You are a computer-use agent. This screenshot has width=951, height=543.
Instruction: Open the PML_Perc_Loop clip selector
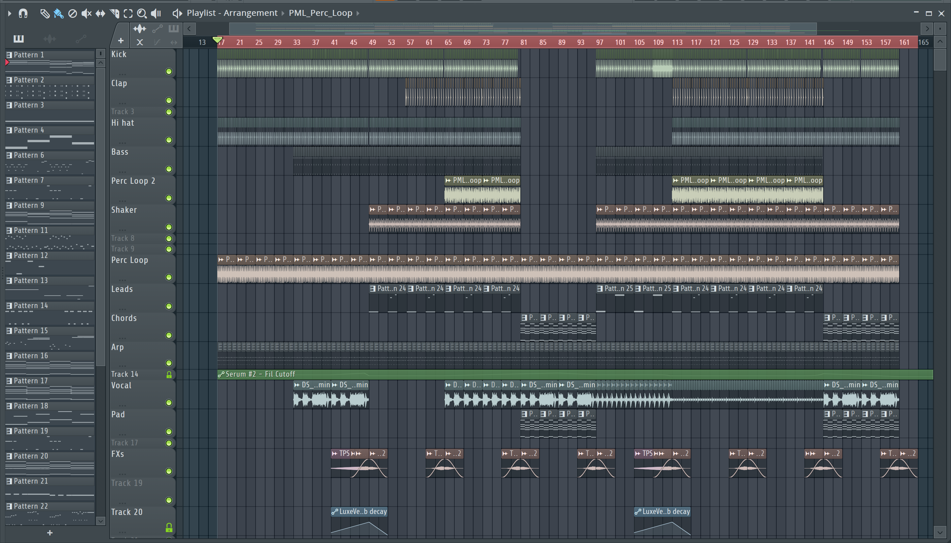pos(321,13)
